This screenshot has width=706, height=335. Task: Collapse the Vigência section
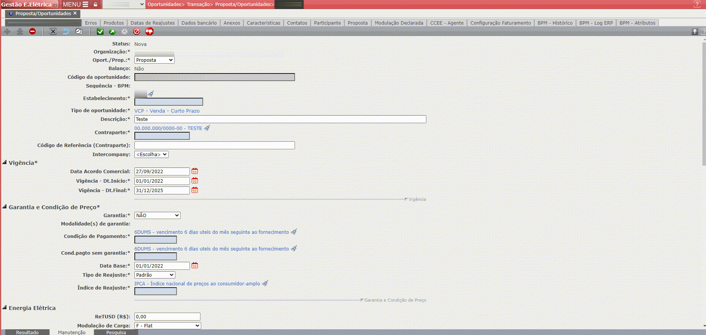click(x=5, y=163)
